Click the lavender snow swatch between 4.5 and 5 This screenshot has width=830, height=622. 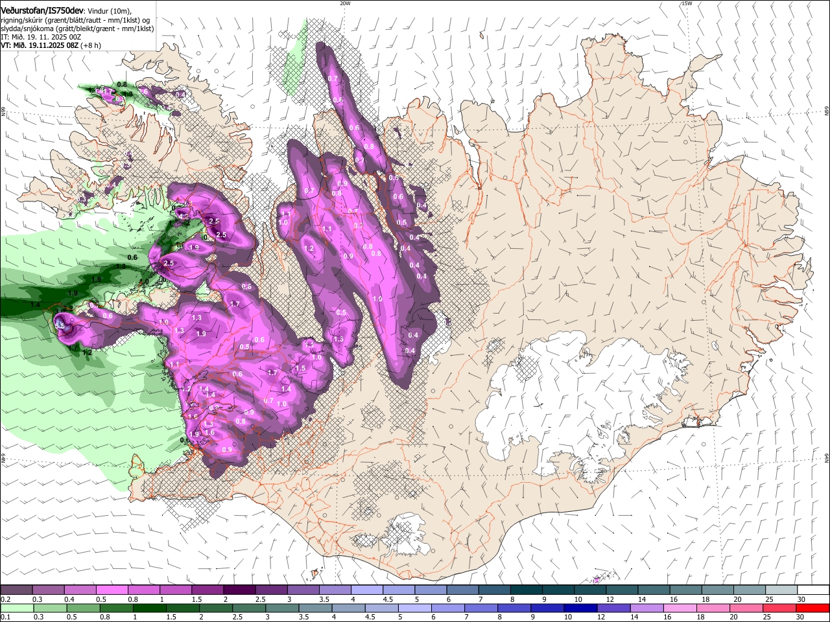tap(399, 590)
